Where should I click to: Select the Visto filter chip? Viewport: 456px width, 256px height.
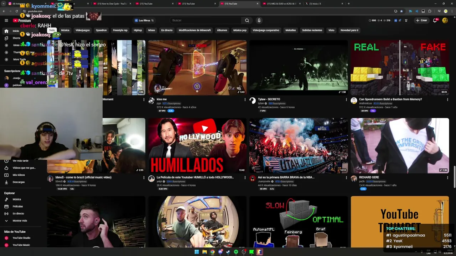coord(331,30)
